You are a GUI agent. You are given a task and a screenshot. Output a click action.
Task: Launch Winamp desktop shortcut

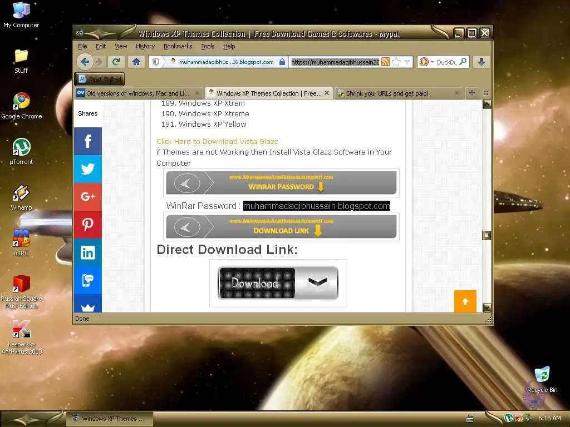coord(22,197)
